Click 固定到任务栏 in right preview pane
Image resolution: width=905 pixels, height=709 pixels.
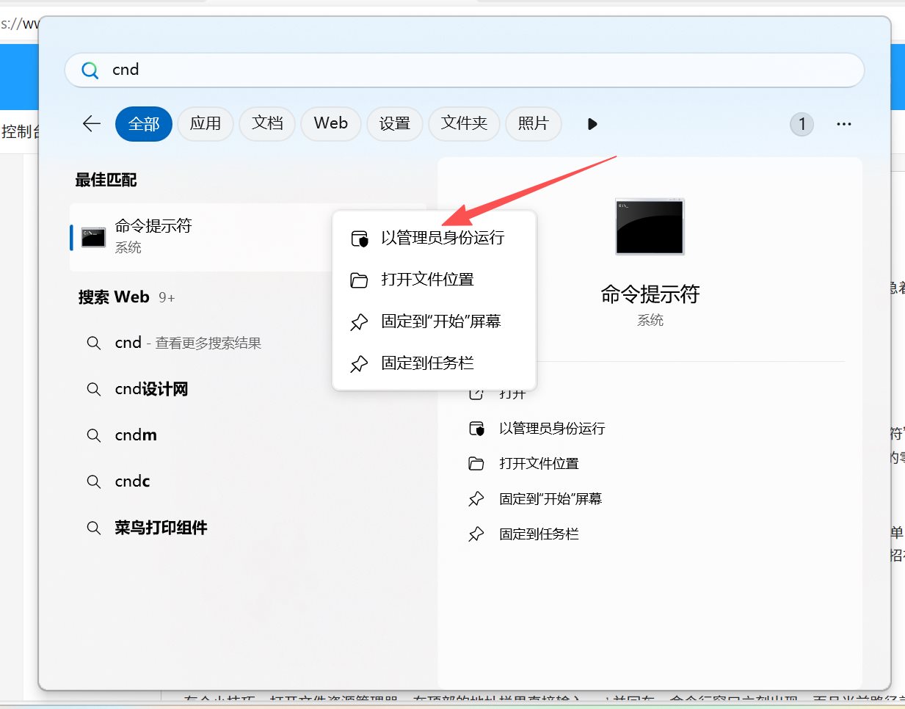click(539, 534)
